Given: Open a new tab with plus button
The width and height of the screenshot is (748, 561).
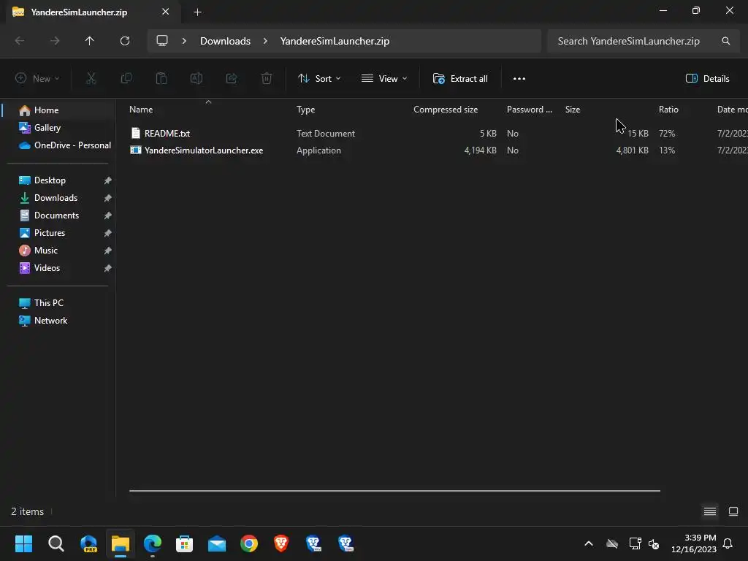Looking at the screenshot, I should (197, 12).
